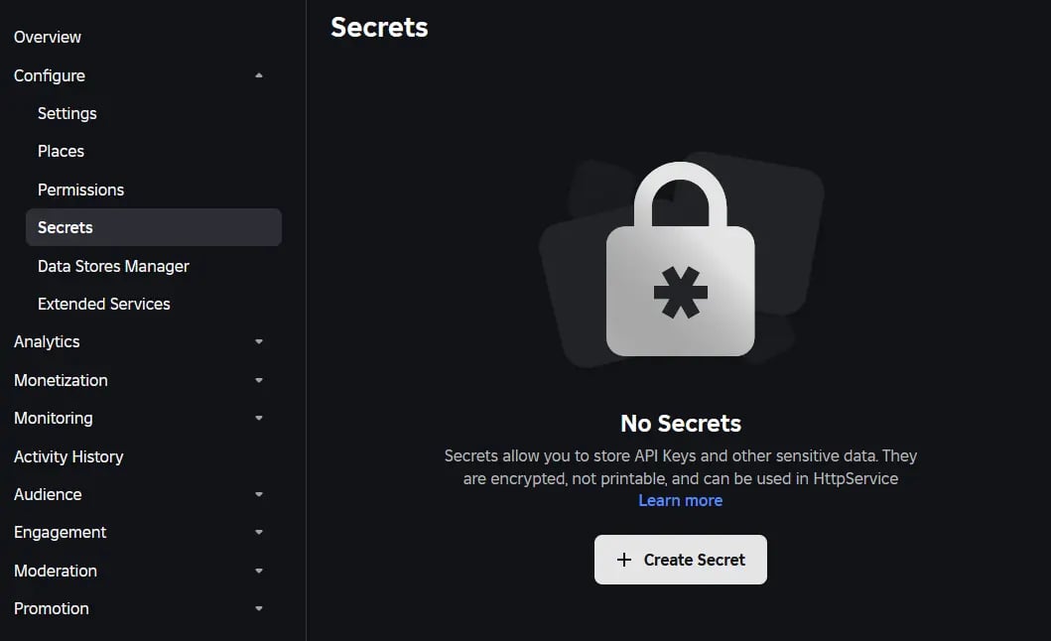1051x641 pixels.
Task: Click the Create Secret button
Action: 681,559
